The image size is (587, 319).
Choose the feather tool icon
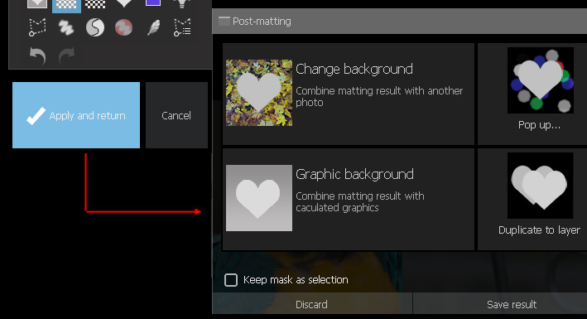(153, 27)
